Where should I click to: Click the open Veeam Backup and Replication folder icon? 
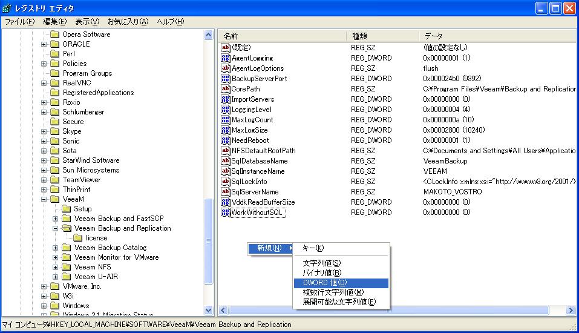click(x=67, y=228)
